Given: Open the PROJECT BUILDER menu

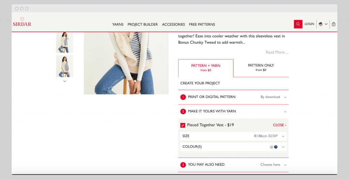Looking at the screenshot, I should [143, 24].
